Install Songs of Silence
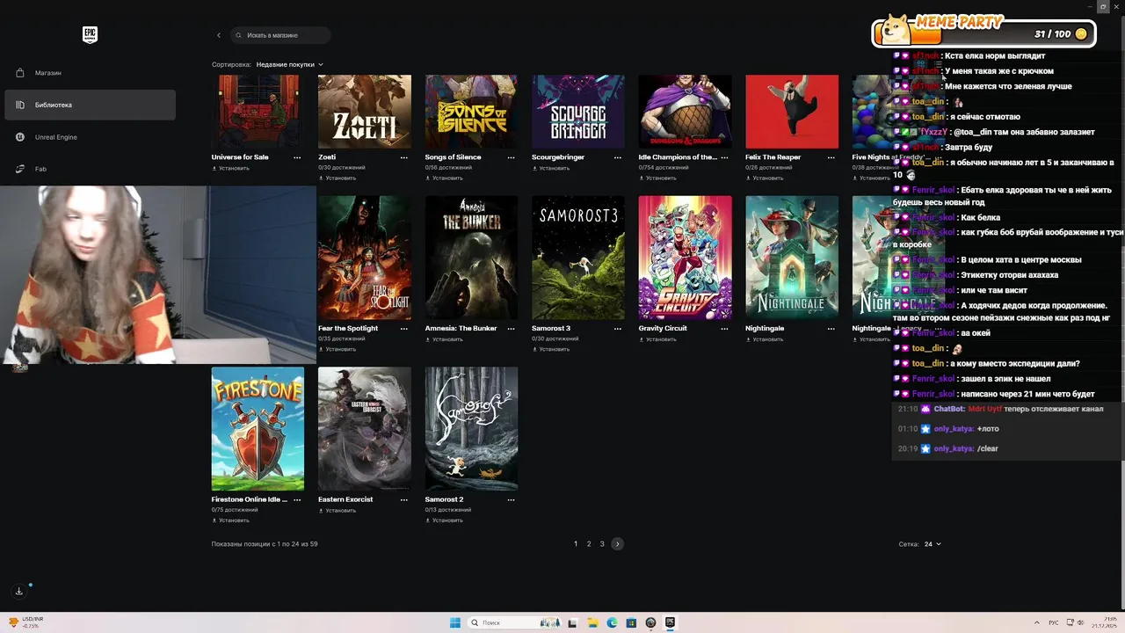This screenshot has width=1125, height=633. [444, 178]
